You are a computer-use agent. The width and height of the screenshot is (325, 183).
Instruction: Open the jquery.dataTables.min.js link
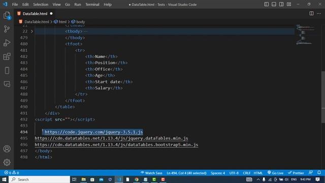click(x=111, y=138)
